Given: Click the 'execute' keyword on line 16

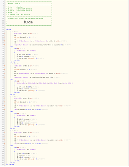Looking at the screenshot, I should coord(8,30).
